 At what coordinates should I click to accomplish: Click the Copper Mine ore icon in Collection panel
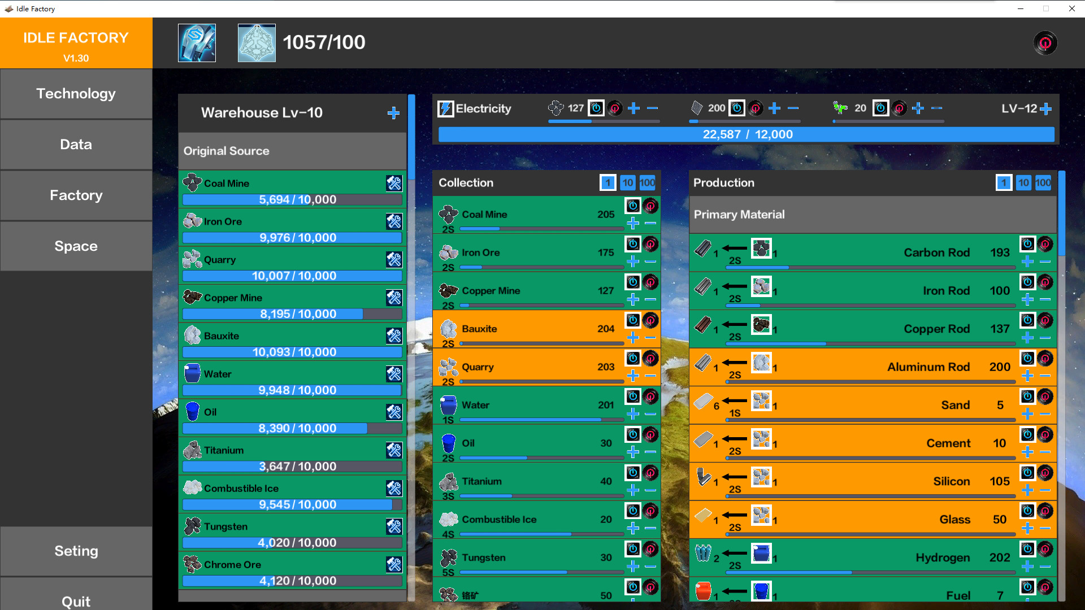point(448,290)
